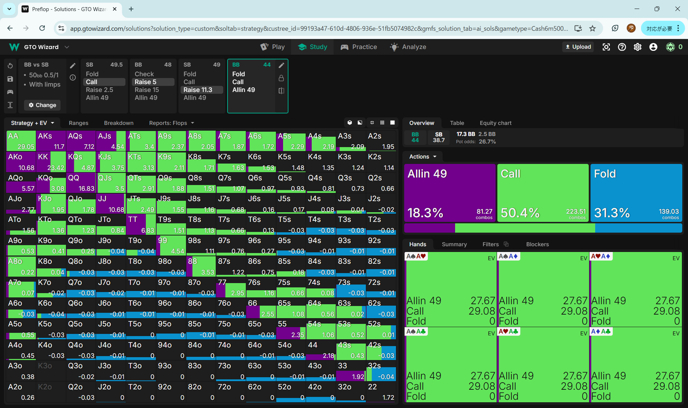Click the Change settings button
688x408 pixels.
(42, 105)
